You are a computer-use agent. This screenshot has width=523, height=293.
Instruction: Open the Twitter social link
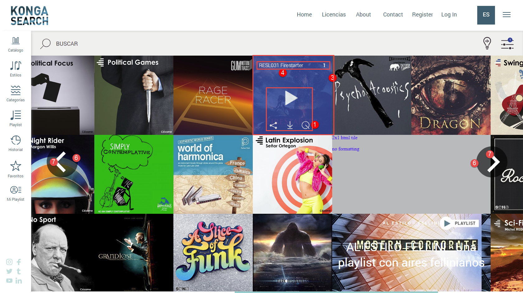coord(9,271)
